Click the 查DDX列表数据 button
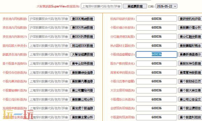Viewport: 202px width, 121px height. (82, 37)
